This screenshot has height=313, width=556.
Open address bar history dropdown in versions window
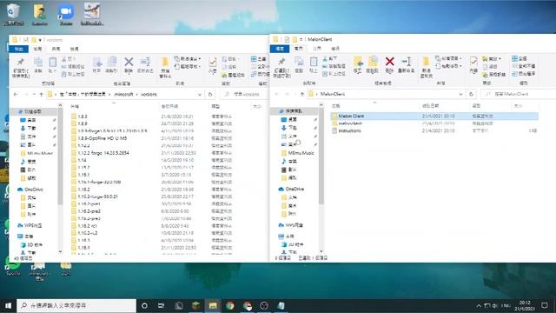[x=200, y=95]
